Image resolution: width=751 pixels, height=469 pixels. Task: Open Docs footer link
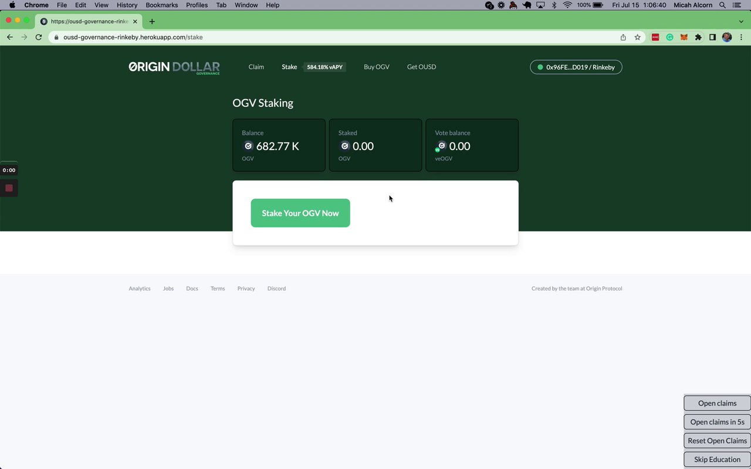click(192, 288)
